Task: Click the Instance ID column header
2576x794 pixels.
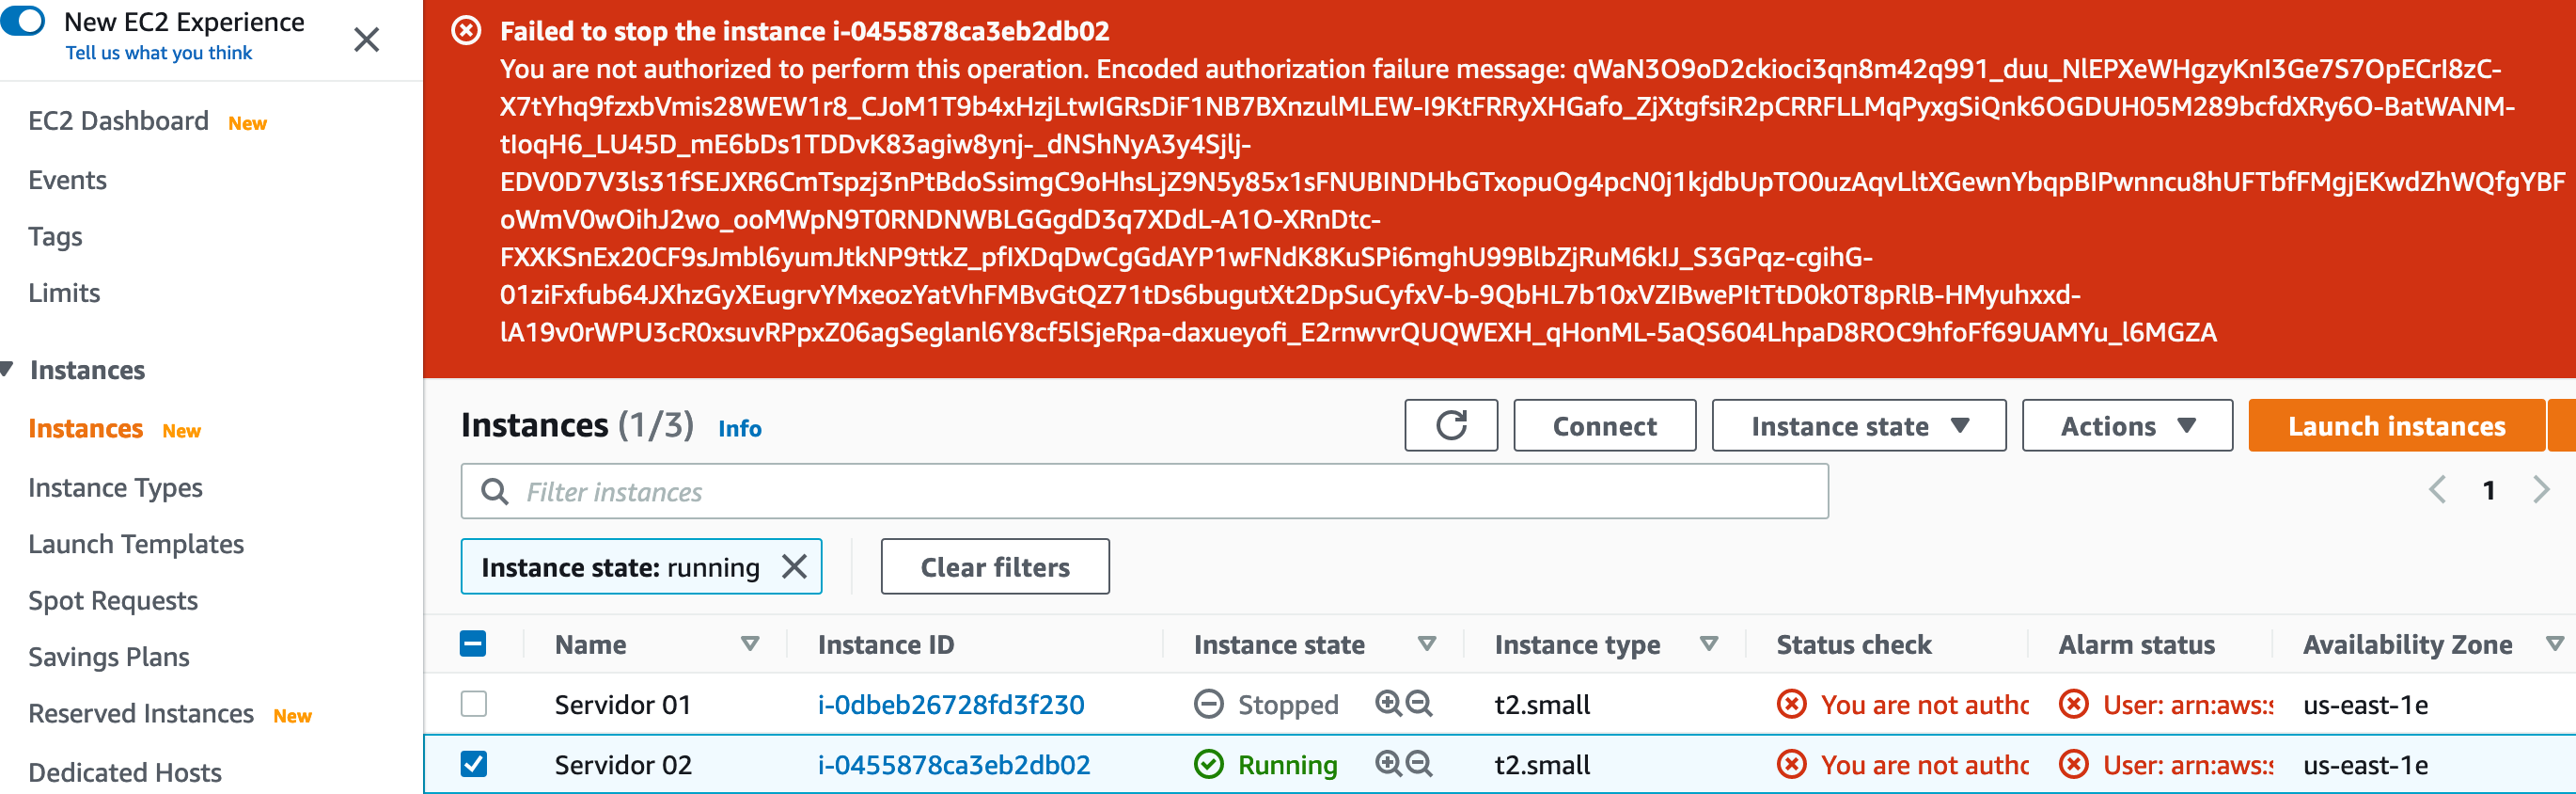Action: [x=886, y=644]
